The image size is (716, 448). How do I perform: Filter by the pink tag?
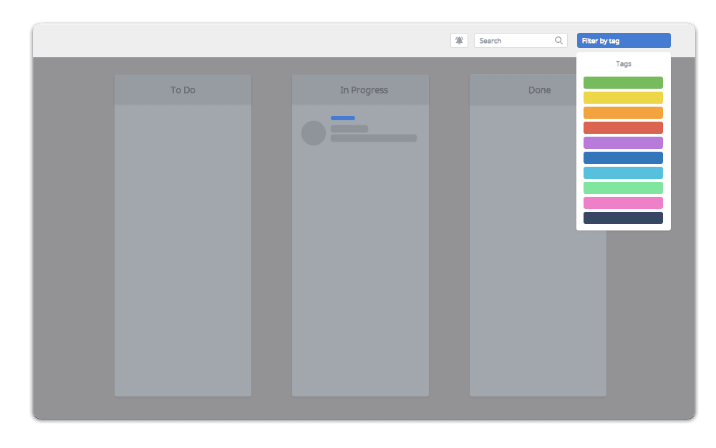coord(623,203)
